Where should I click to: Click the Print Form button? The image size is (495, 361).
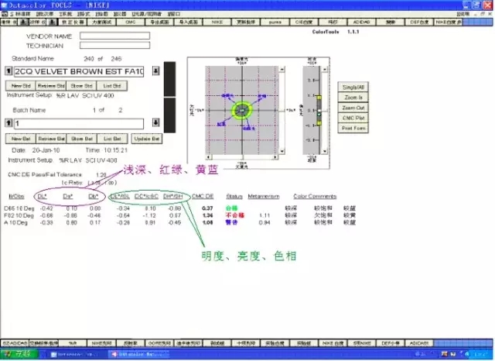(353, 128)
